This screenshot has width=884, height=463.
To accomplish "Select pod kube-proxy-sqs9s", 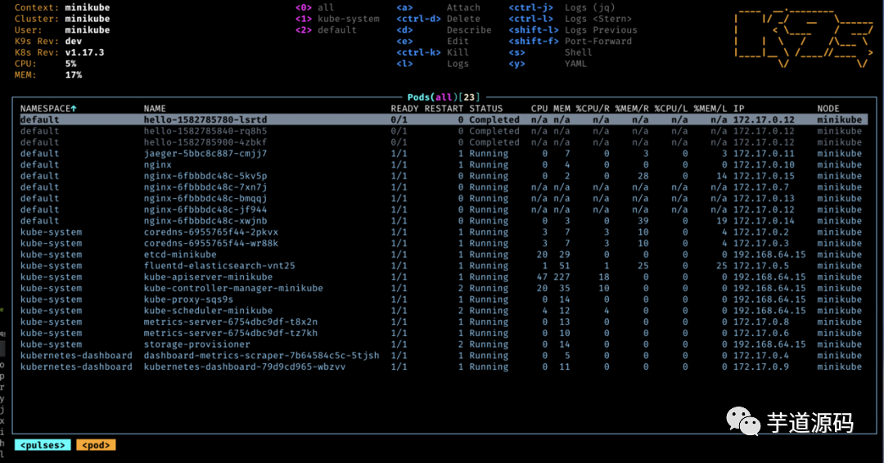I will tap(444, 299).
